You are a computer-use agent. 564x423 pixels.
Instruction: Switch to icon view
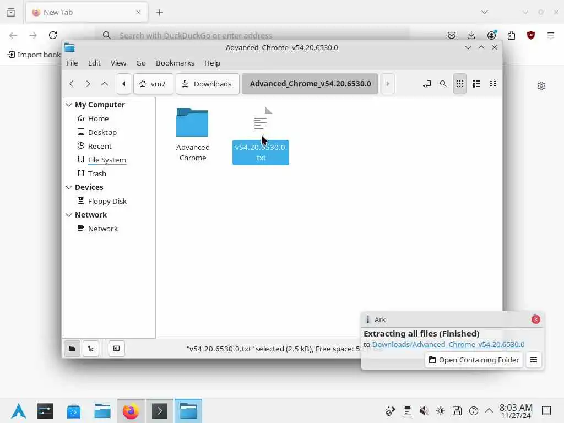pyautogui.click(x=460, y=84)
